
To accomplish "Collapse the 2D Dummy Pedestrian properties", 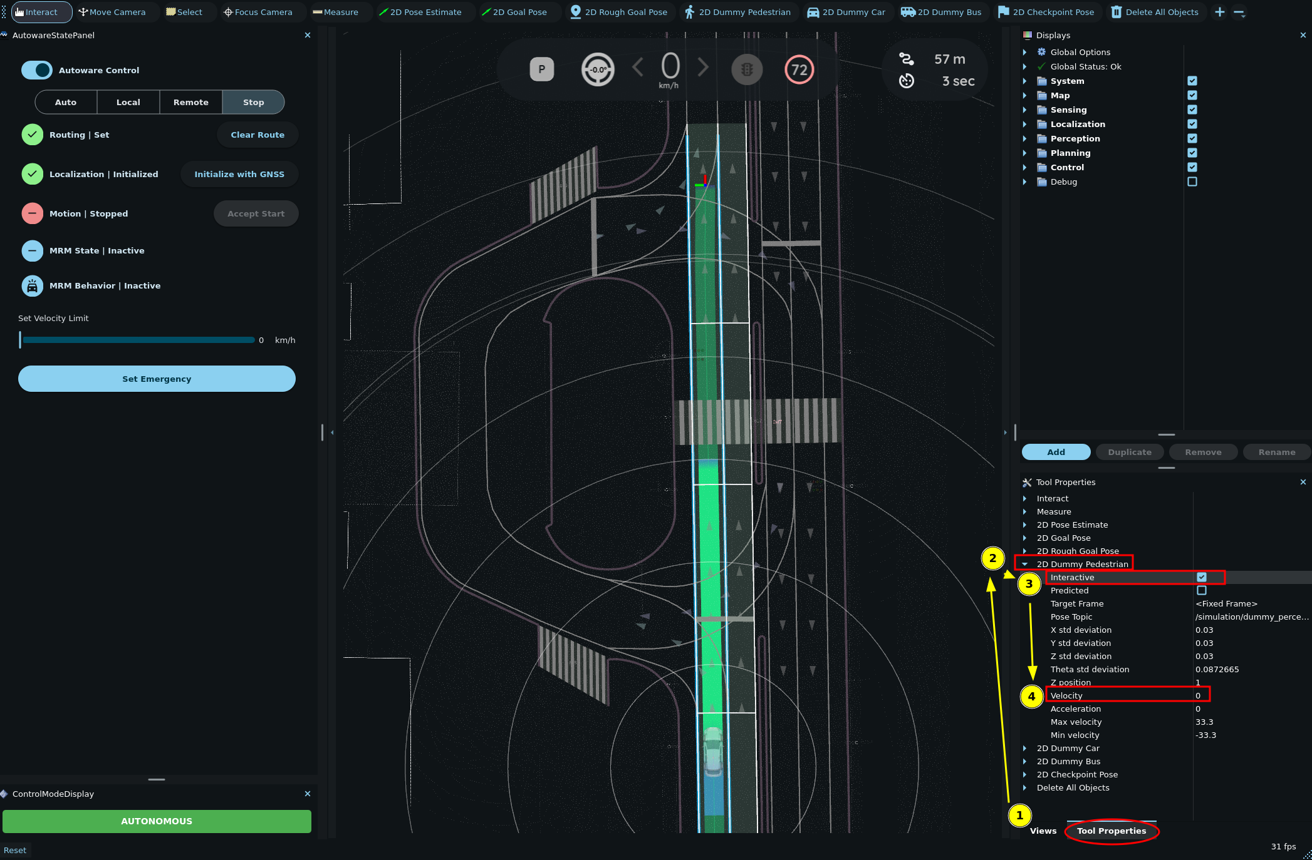I will (1024, 564).
